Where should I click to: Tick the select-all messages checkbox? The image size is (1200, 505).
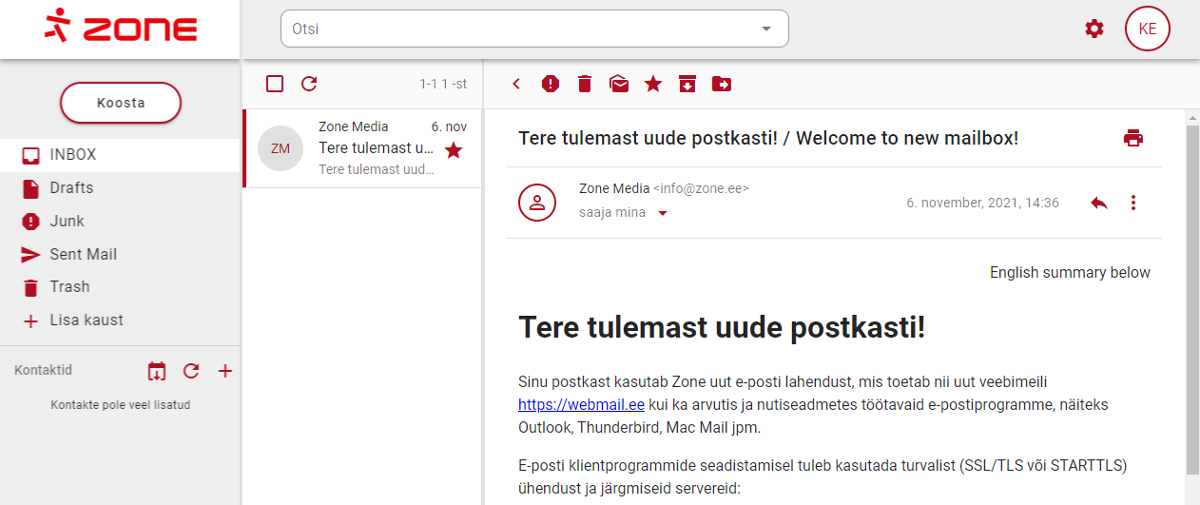pyautogui.click(x=275, y=84)
